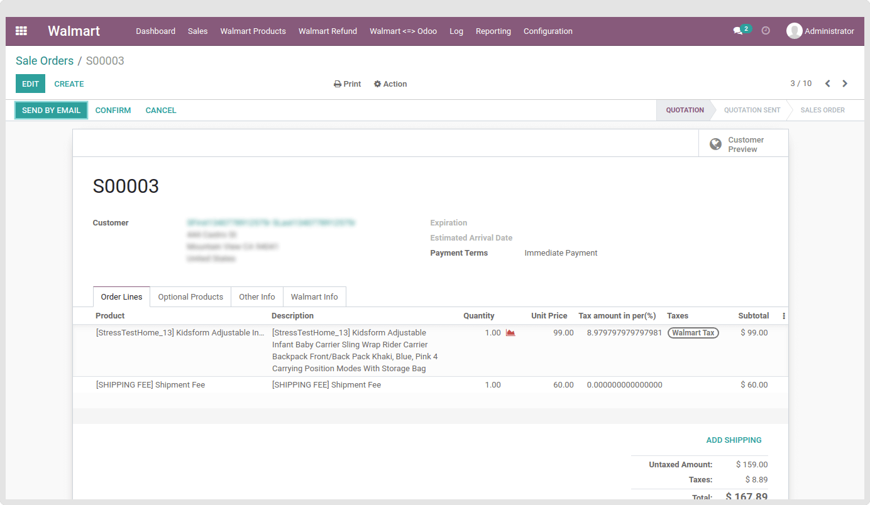Screen dimensions: 870x505
Task: Switch to the Walmart Info tab
Action: 314,297
